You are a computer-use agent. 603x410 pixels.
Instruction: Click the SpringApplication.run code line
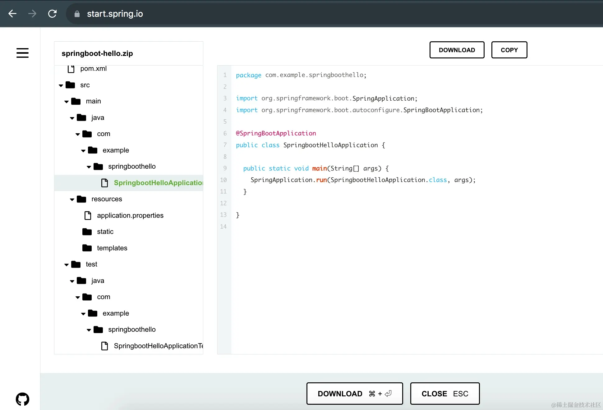tap(363, 180)
